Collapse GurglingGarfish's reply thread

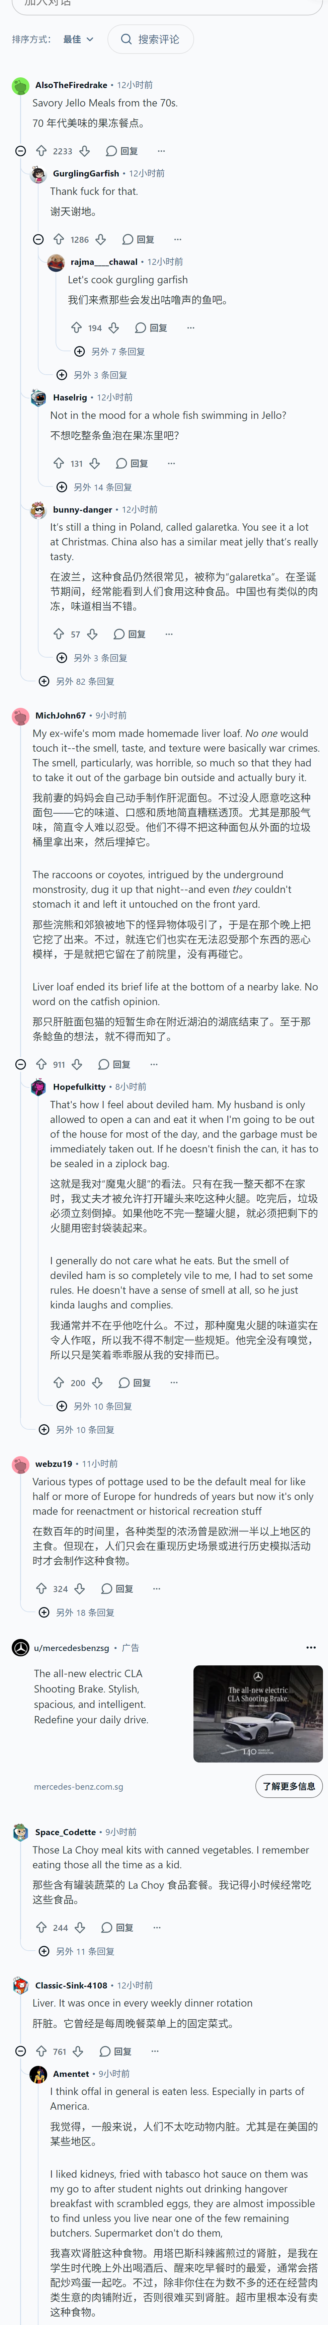tap(38, 239)
